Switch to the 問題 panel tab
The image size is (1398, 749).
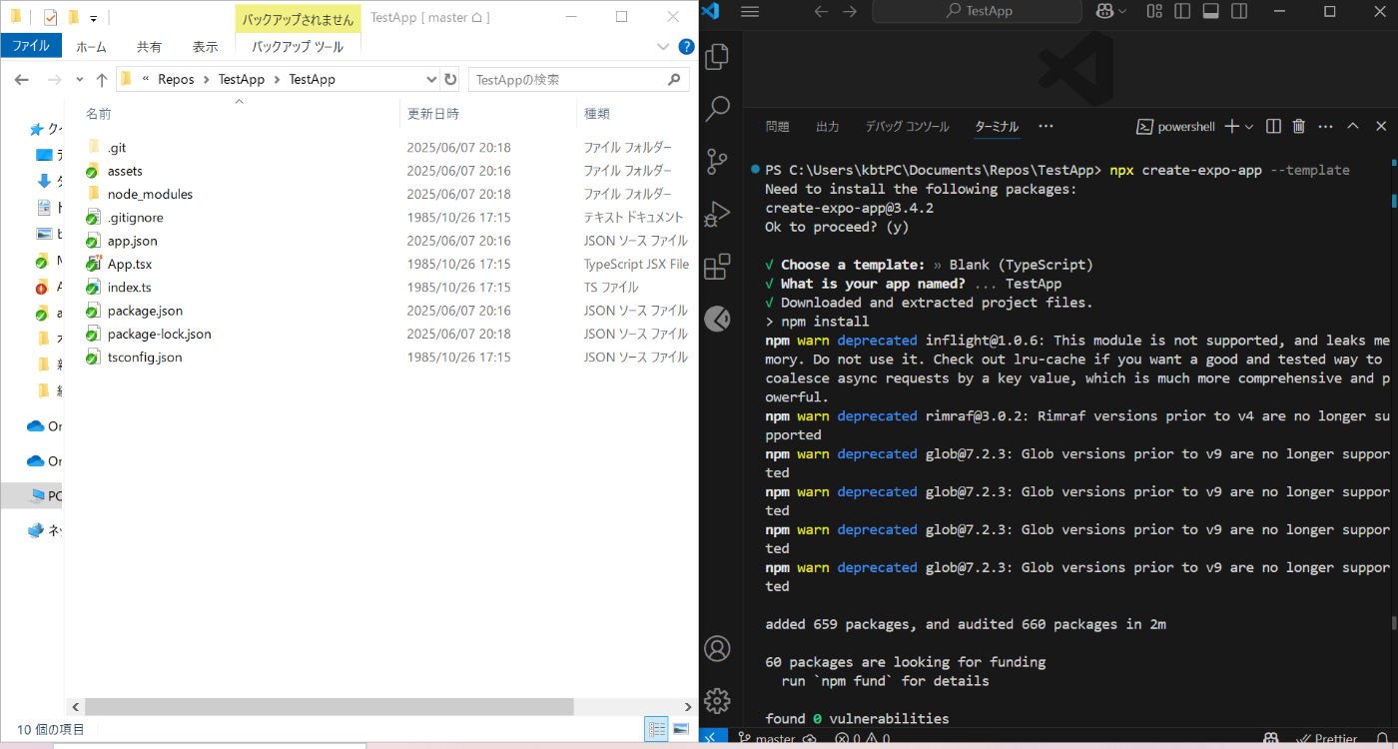tap(777, 127)
